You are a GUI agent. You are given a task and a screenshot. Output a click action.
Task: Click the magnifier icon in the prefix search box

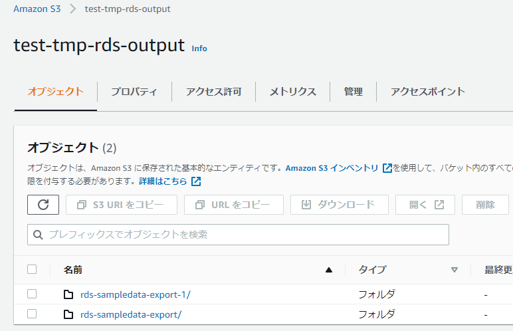(38, 235)
